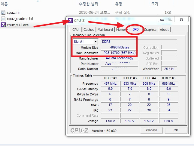Click the 유형 column header
The image size is (194, 146).
[119, 4]
